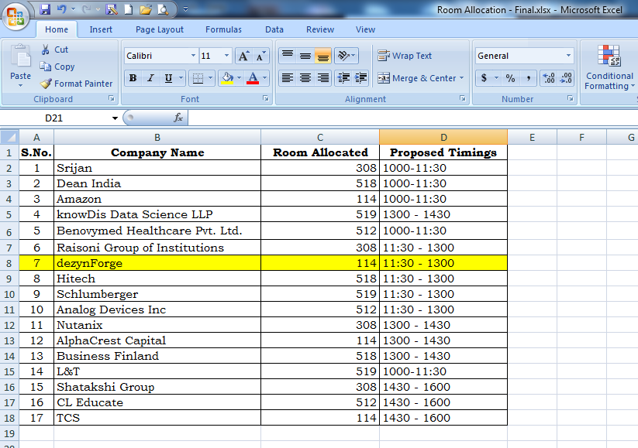Increase cell indent

click(361, 78)
